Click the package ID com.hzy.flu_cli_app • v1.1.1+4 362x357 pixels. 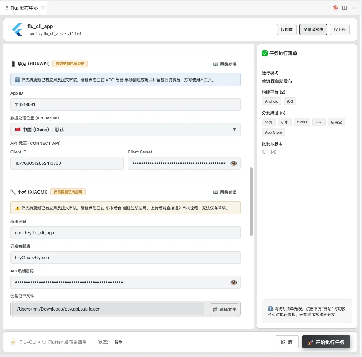click(x=54, y=33)
